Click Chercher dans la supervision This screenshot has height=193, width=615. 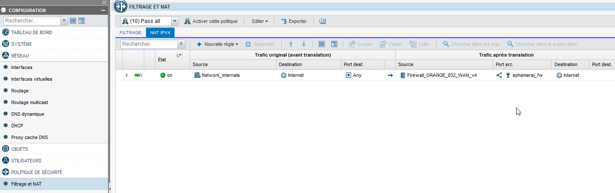coord(542,44)
